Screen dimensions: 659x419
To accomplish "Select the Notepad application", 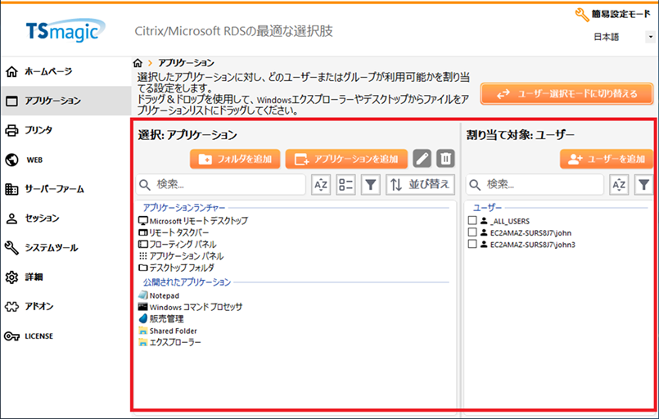I will (x=164, y=295).
